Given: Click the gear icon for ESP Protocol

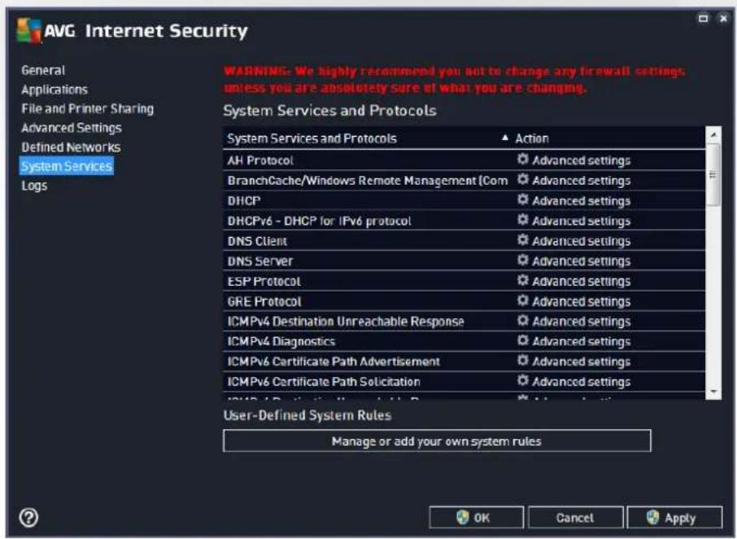Looking at the screenshot, I should (523, 280).
